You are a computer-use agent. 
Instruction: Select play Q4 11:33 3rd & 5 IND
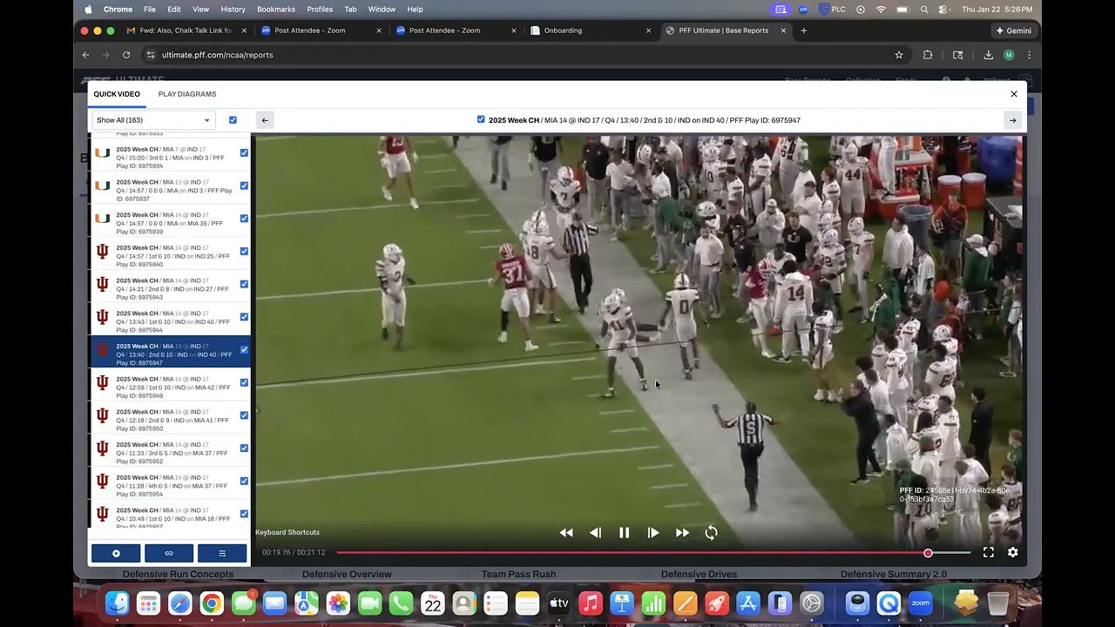click(x=170, y=448)
